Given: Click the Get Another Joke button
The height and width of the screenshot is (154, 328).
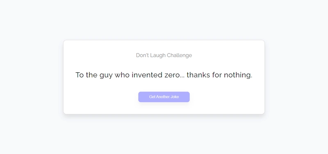Looking at the screenshot, I should click(164, 97).
